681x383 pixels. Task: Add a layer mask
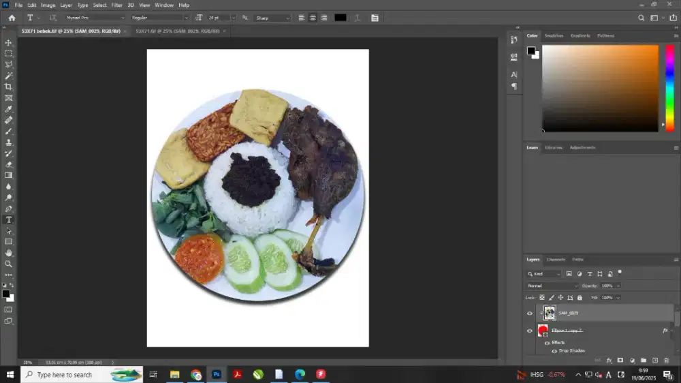pos(620,361)
